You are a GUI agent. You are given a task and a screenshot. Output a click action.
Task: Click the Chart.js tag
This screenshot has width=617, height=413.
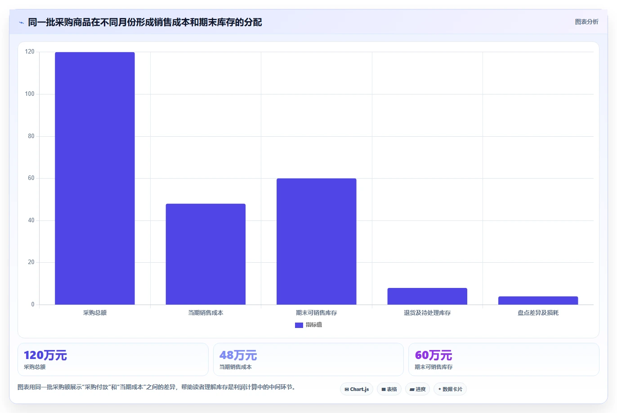click(x=357, y=389)
